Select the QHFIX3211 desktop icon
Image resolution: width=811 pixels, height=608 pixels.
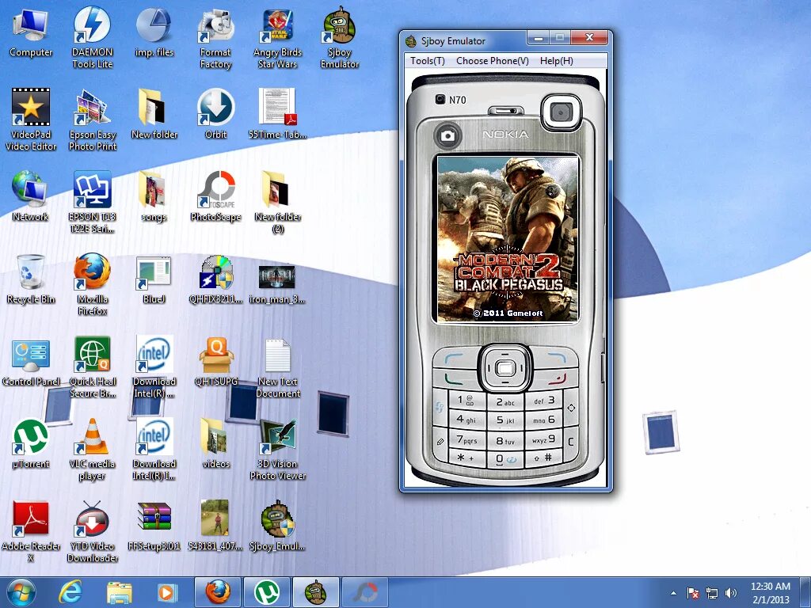[x=215, y=279]
